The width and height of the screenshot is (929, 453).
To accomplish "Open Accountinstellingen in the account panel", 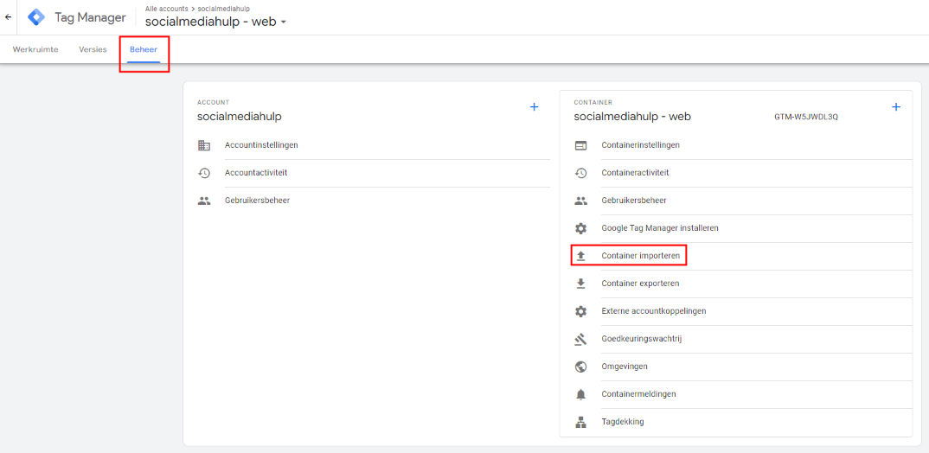I will point(261,145).
